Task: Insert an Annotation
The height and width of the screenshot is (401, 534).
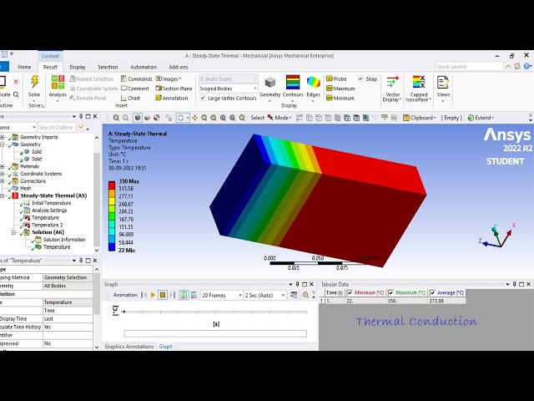Action: (x=172, y=98)
